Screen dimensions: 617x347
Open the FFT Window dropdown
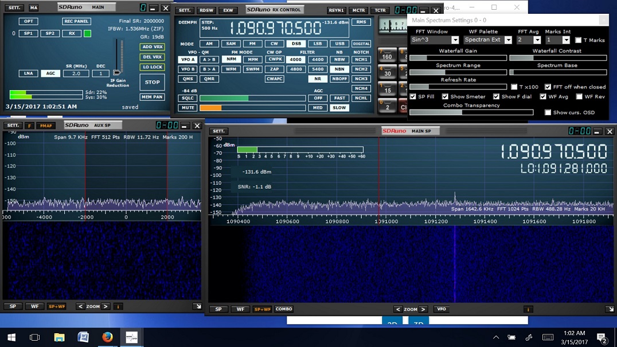click(455, 40)
